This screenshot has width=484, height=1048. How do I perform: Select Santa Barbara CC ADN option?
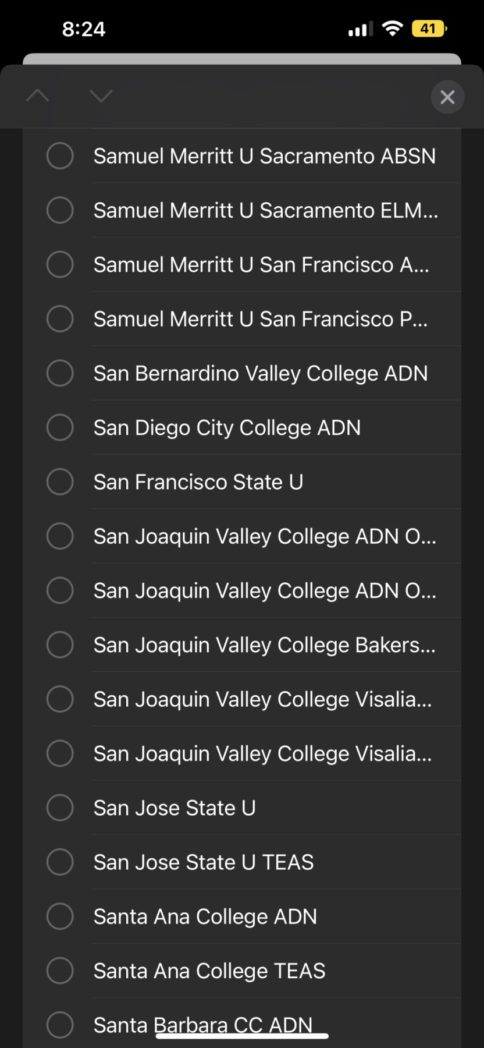coord(242,1024)
